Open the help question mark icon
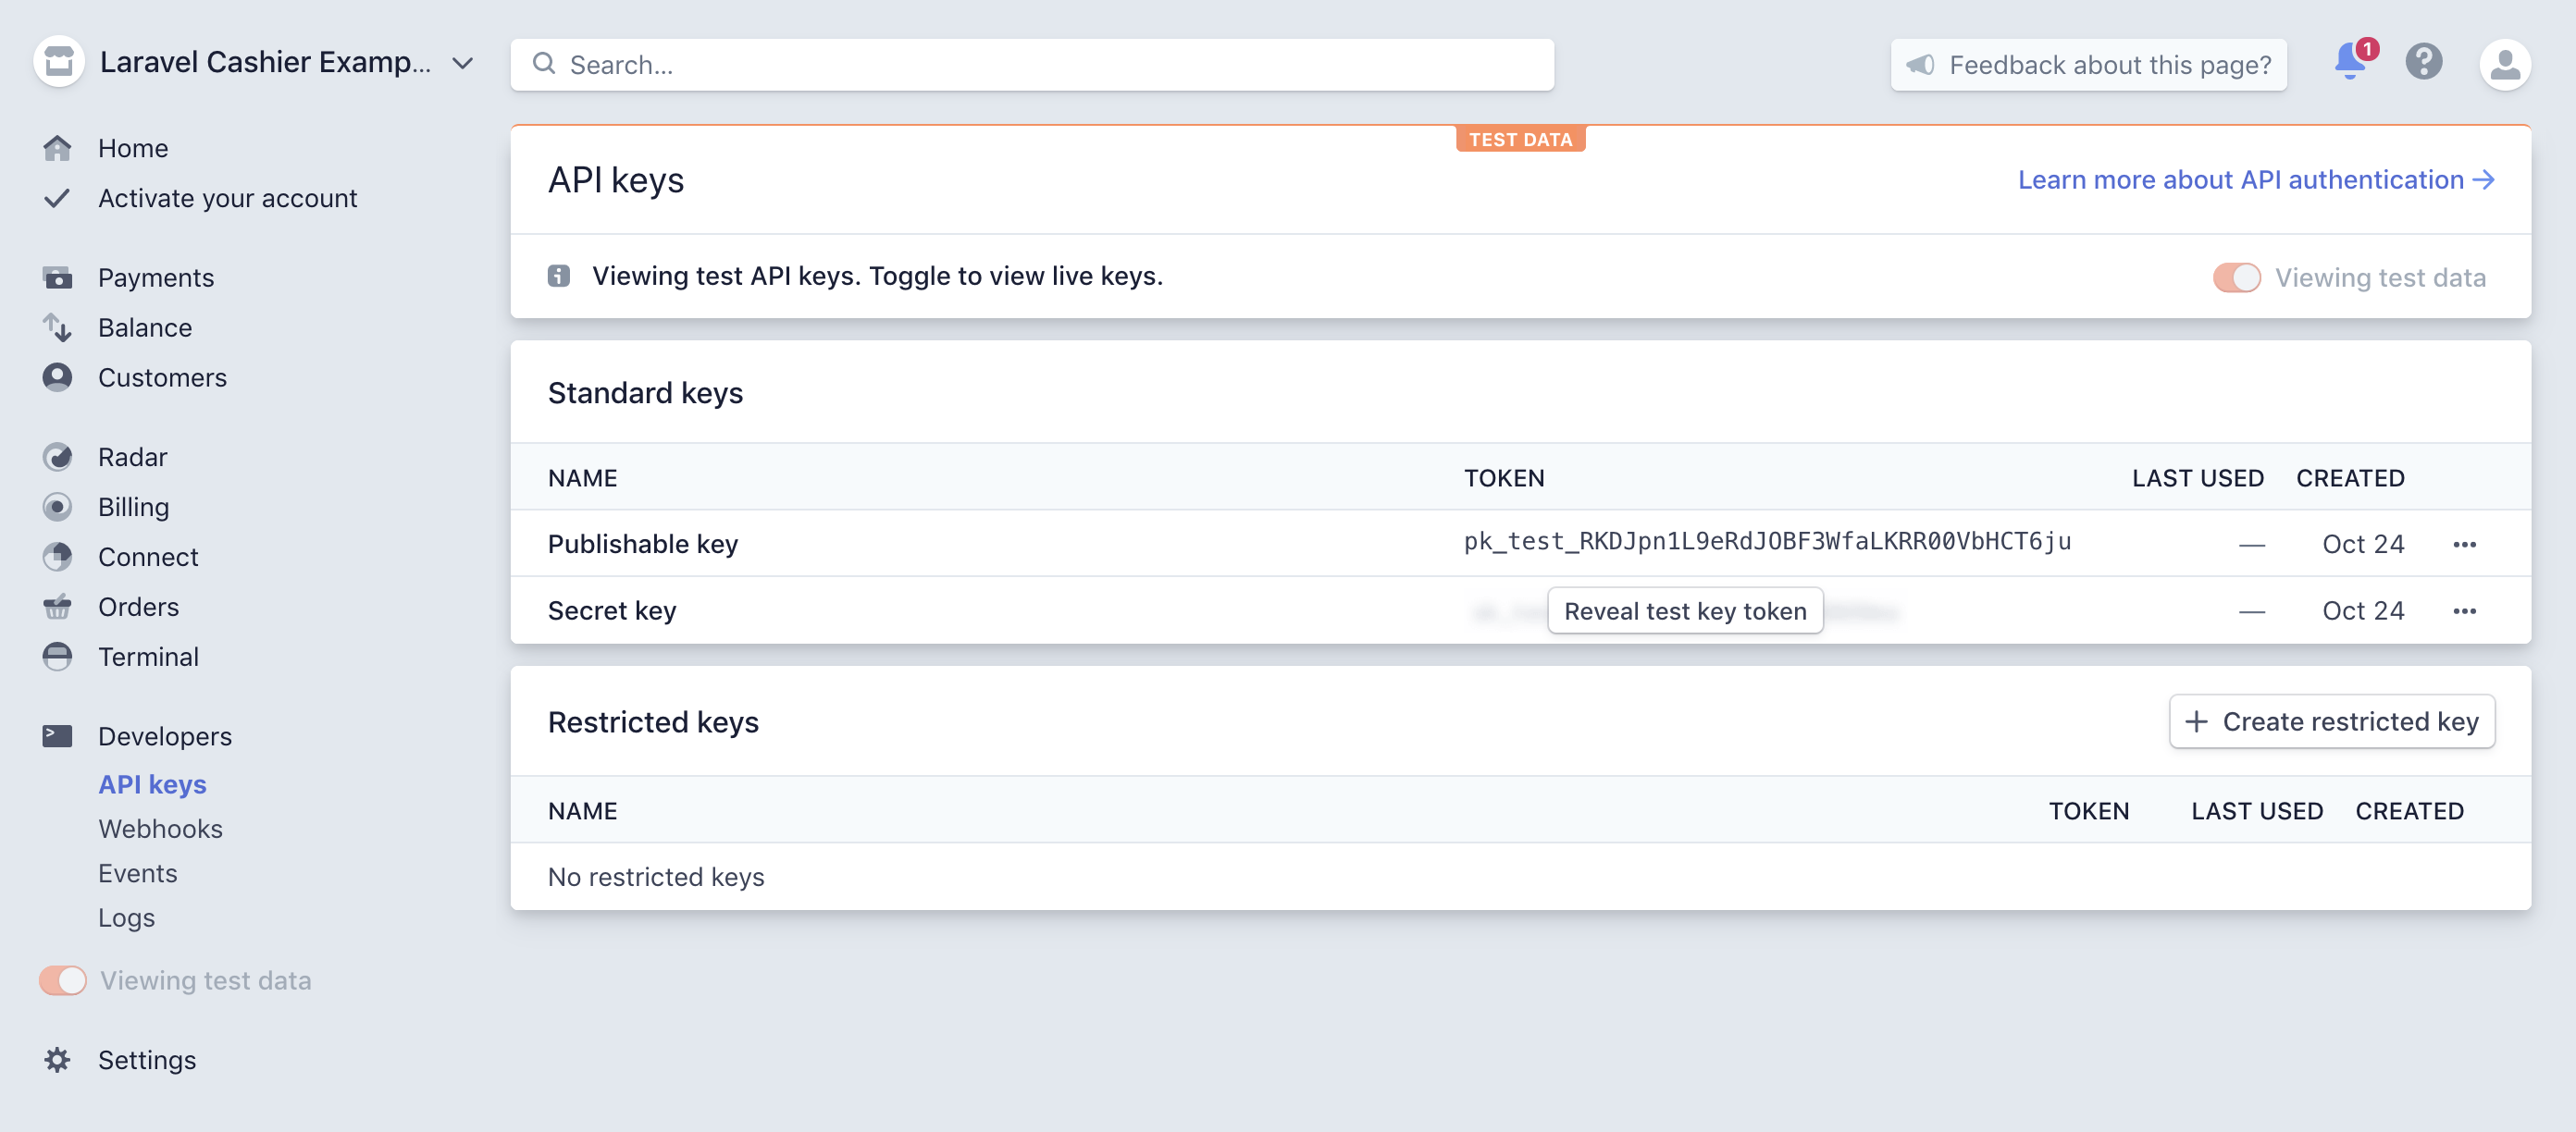 pyautogui.click(x=2424, y=62)
